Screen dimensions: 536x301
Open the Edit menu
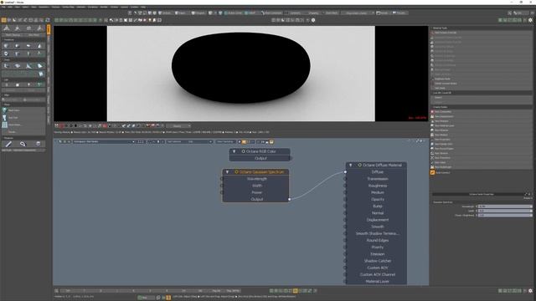coord(10,7)
